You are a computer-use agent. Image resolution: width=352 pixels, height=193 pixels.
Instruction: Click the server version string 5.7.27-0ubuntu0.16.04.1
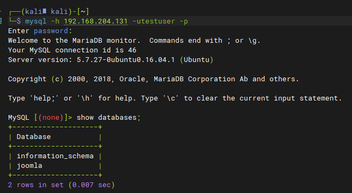(x=126, y=59)
